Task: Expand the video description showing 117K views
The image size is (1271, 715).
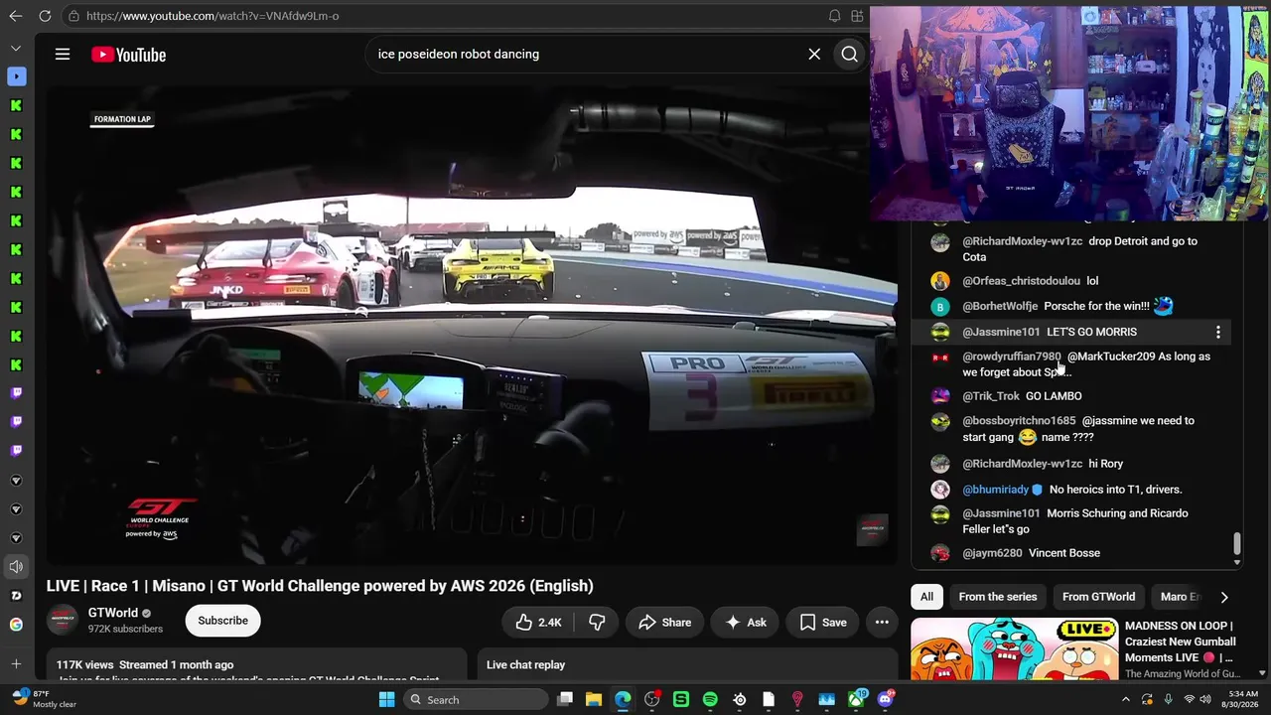Action: coord(256,664)
